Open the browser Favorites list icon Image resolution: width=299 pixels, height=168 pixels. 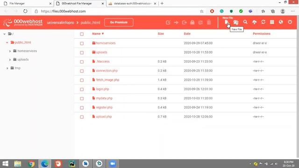(263, 11)
